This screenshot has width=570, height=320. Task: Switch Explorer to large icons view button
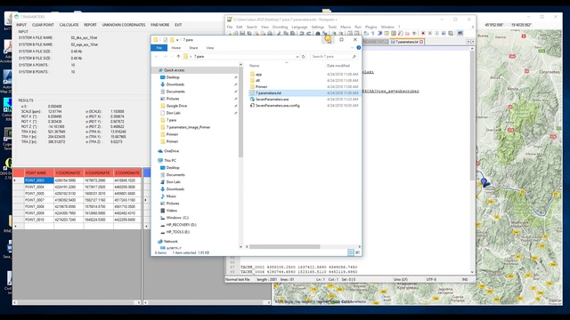coord(357,252)
